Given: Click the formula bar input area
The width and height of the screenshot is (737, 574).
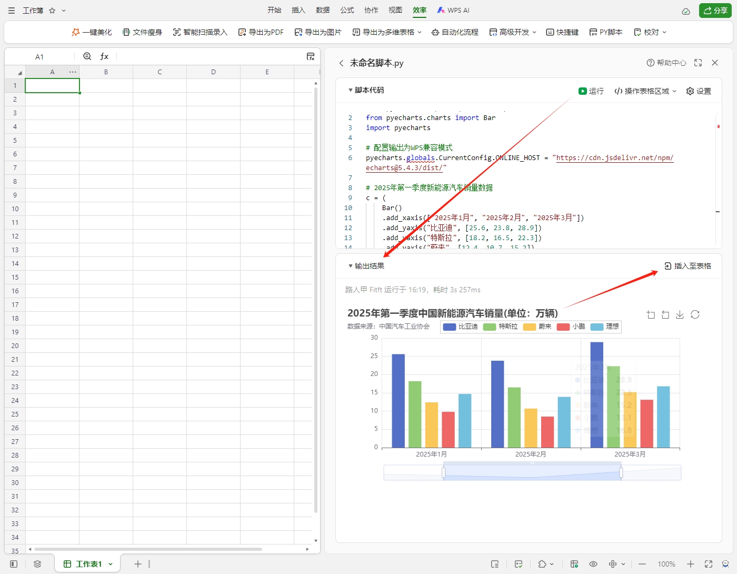Looking at the screenshot, I should point(210,56).
